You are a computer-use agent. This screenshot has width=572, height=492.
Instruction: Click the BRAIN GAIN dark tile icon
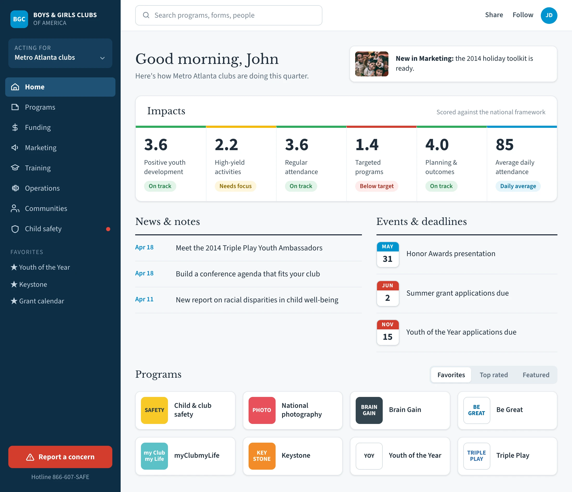(x=369, y=410)
